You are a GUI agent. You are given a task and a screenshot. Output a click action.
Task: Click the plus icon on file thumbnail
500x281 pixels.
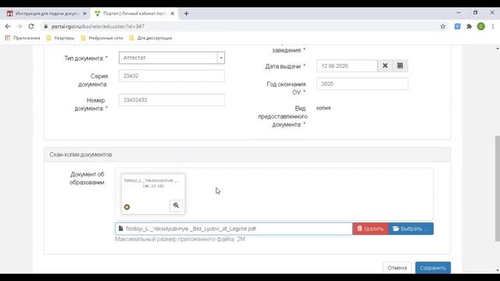click(x=127, y=207)
